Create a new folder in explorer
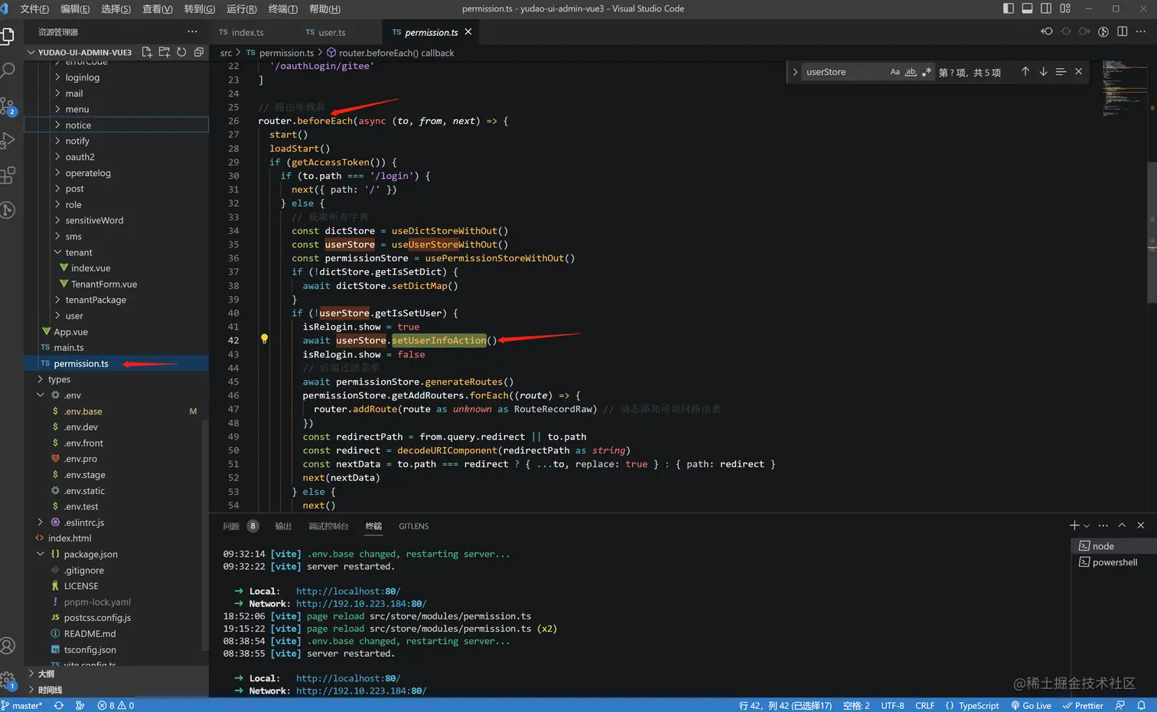Screen dimensions: 1157x712 164,52
